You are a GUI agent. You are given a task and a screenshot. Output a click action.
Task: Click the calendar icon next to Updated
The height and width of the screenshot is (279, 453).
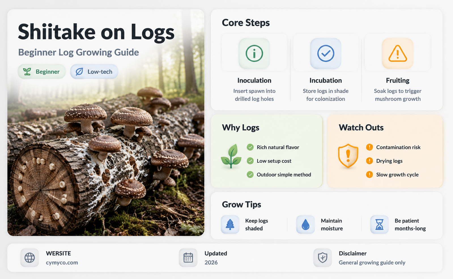[188, 258]
